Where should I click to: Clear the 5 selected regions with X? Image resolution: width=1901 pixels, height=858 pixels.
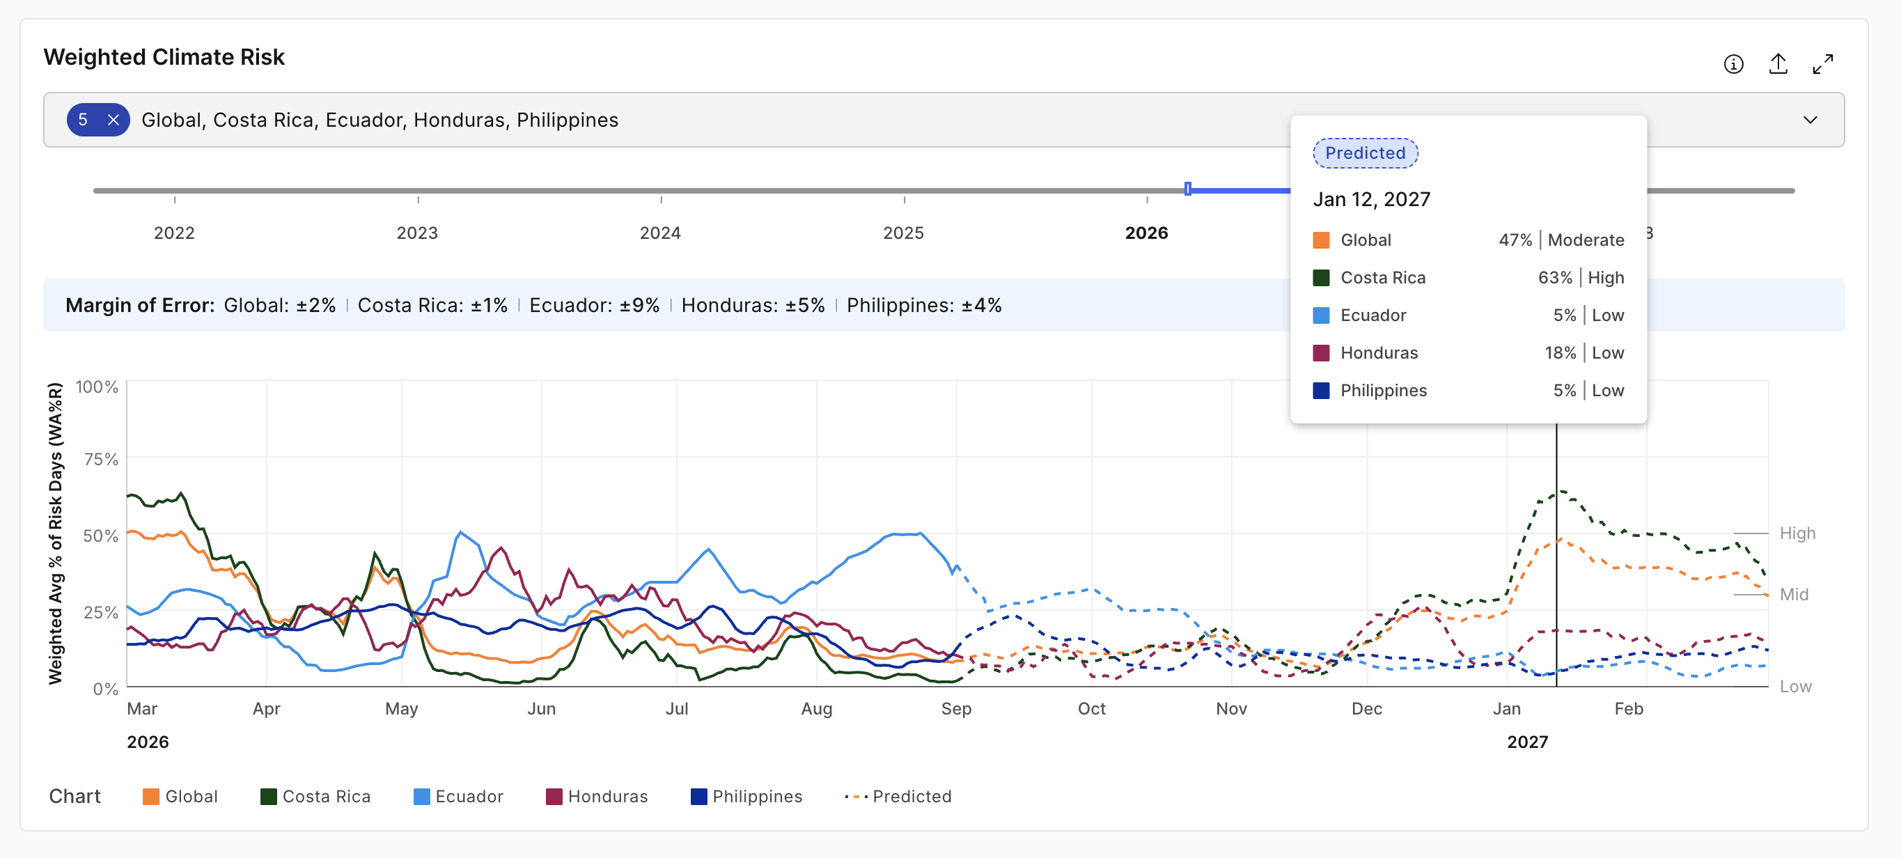point(113,120)
